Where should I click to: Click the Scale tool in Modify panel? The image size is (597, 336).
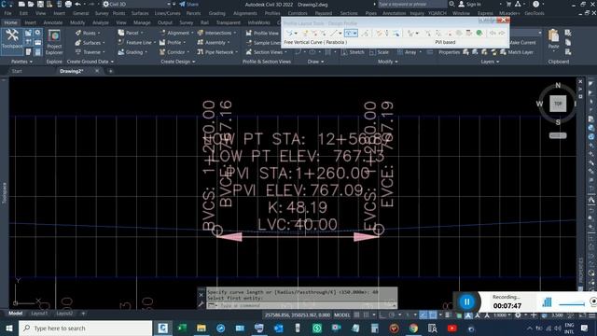[x=380, y=52]
